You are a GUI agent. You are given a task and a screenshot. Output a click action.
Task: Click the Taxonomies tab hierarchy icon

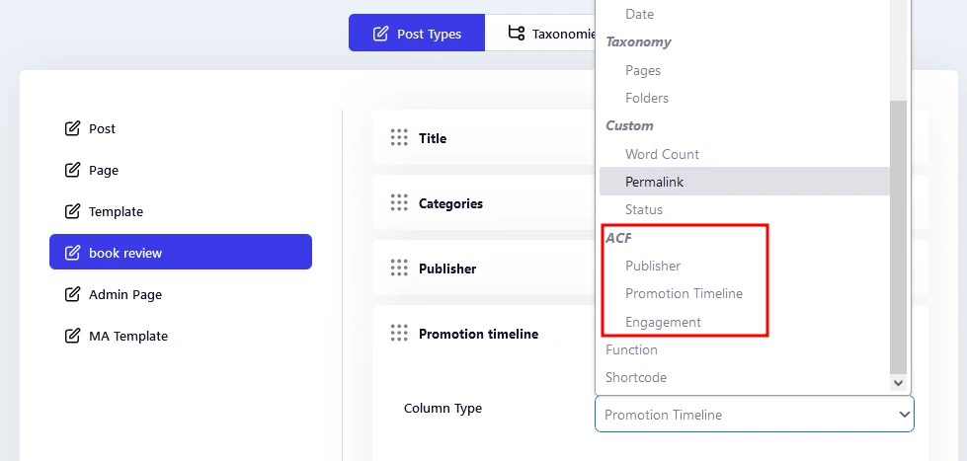coord(517,33)
